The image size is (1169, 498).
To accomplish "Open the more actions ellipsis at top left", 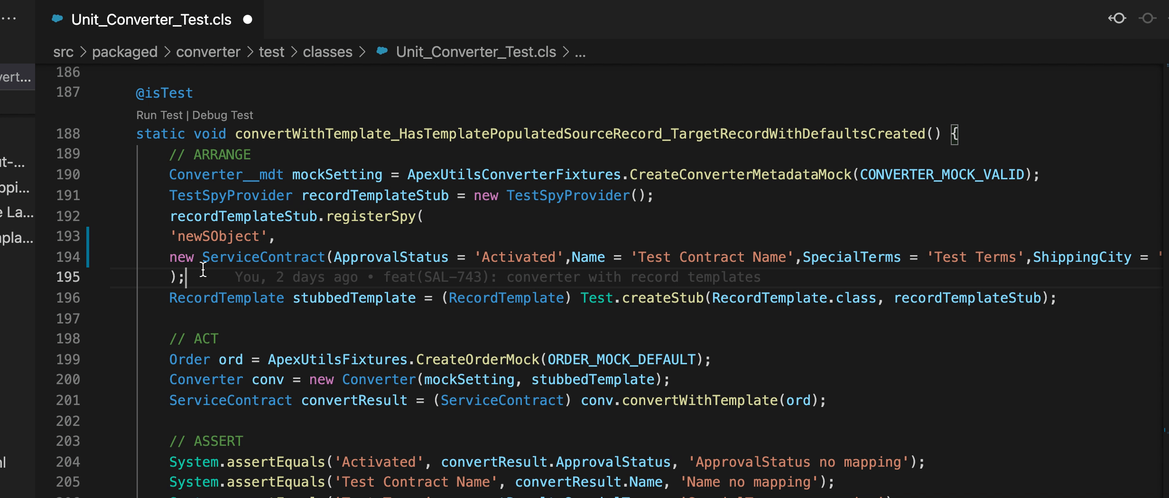I will point(9,19).
